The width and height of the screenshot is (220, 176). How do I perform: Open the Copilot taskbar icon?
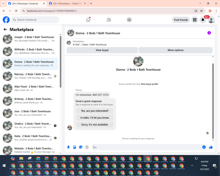coord(13,159)
